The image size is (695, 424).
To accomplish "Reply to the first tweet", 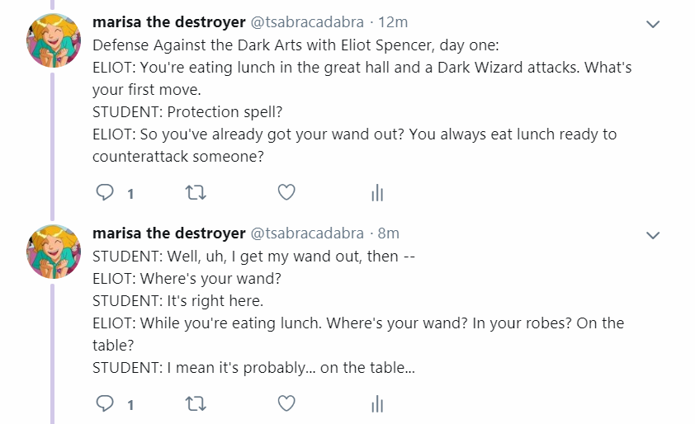I will click(105, 193).
